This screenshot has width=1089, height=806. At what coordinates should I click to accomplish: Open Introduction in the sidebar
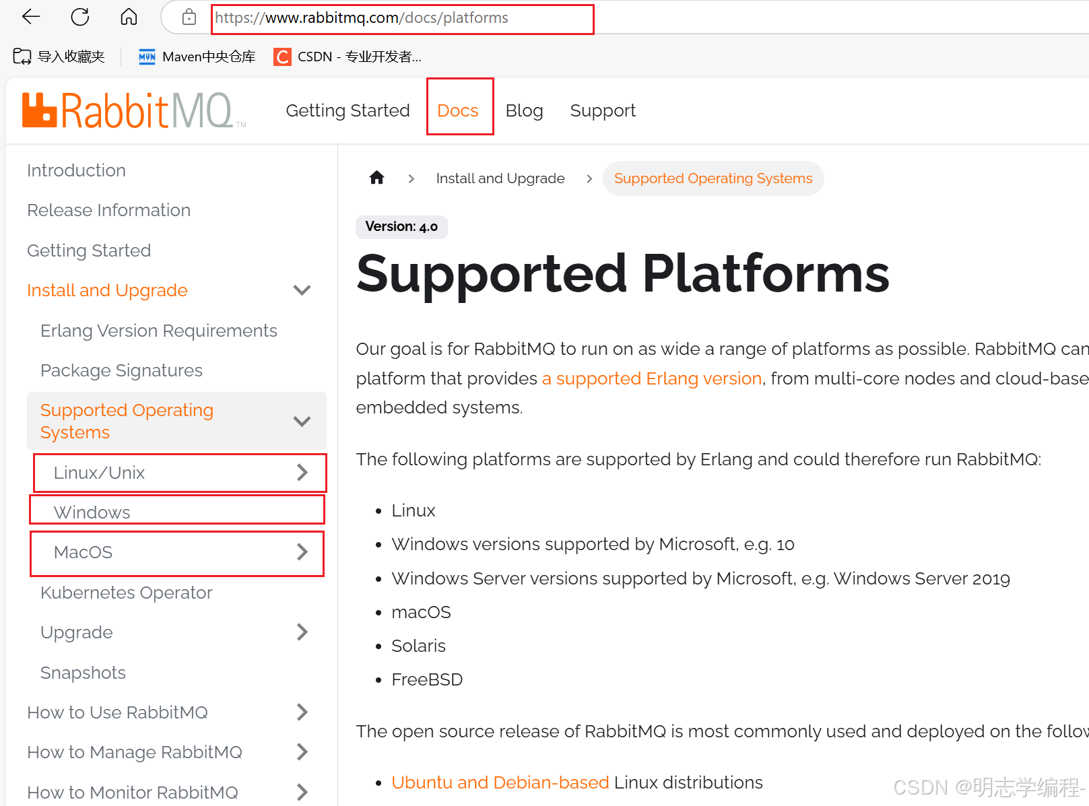pyautogui.click(x=76, y=170)
